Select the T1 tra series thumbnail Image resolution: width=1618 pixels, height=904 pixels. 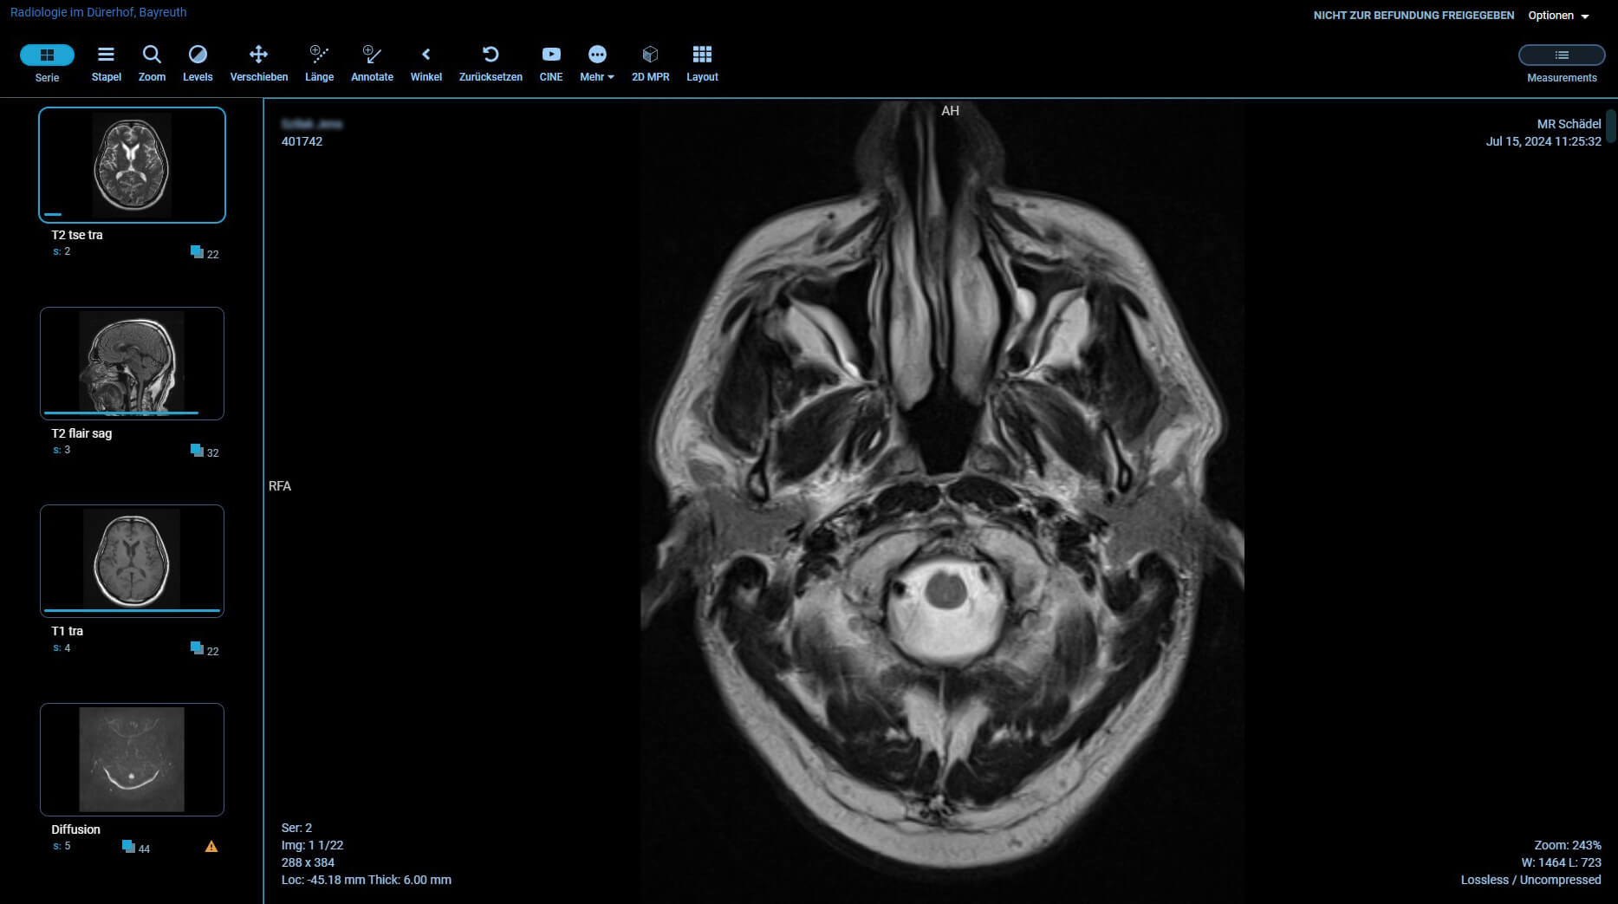(132, 561)
